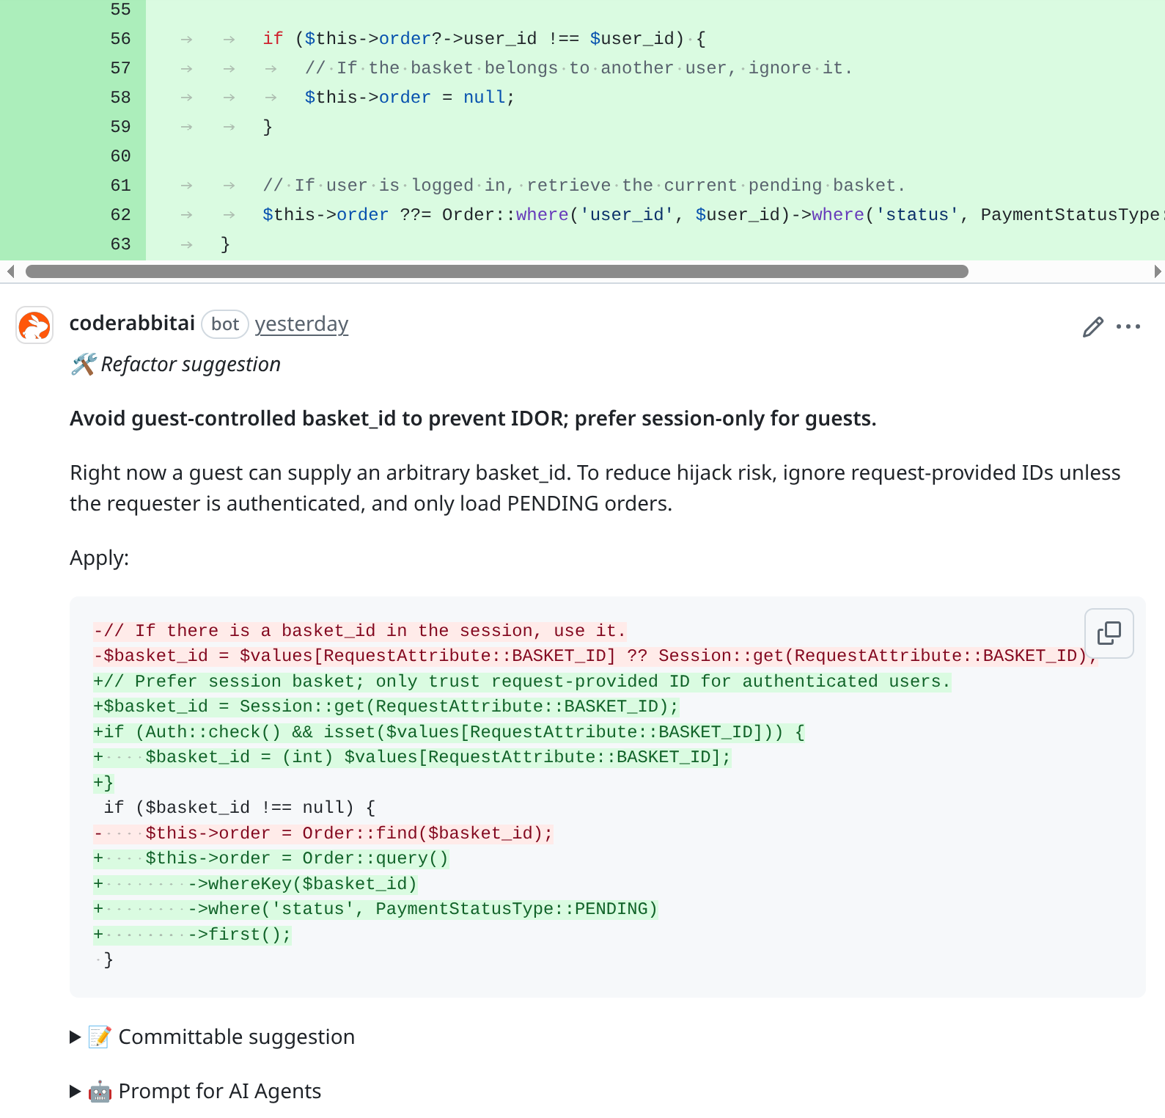Click the '+// Prefer session basket' added line
The height and width of the screenshot is (1118, 1165).
click(x=522, y=682)
